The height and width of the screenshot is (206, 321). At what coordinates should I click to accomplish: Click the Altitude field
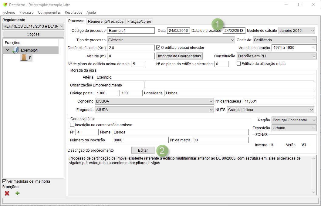131,56
